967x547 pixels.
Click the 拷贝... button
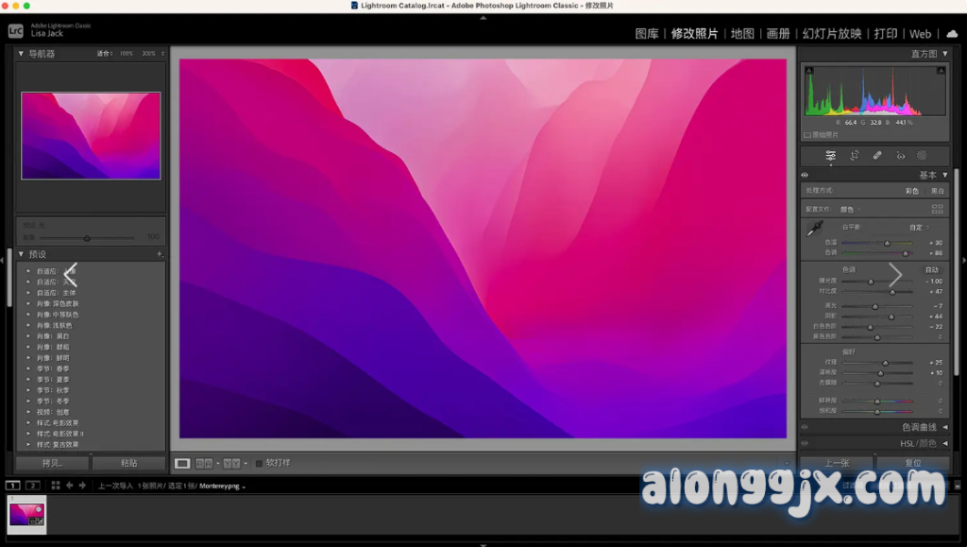click(52, 464)
